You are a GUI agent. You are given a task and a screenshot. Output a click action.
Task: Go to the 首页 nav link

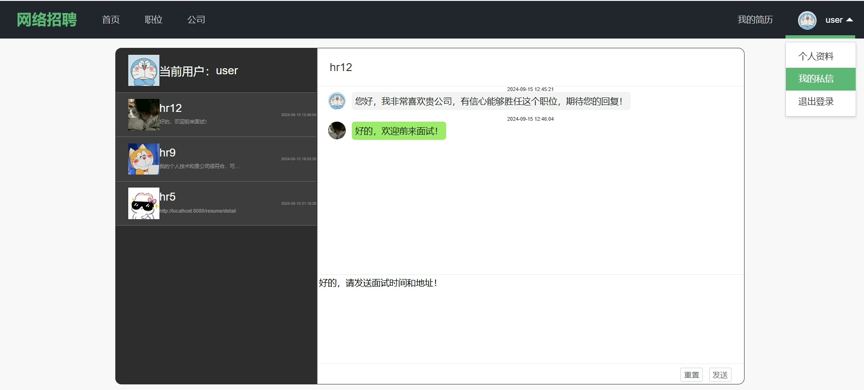click(x=111, y=19)
